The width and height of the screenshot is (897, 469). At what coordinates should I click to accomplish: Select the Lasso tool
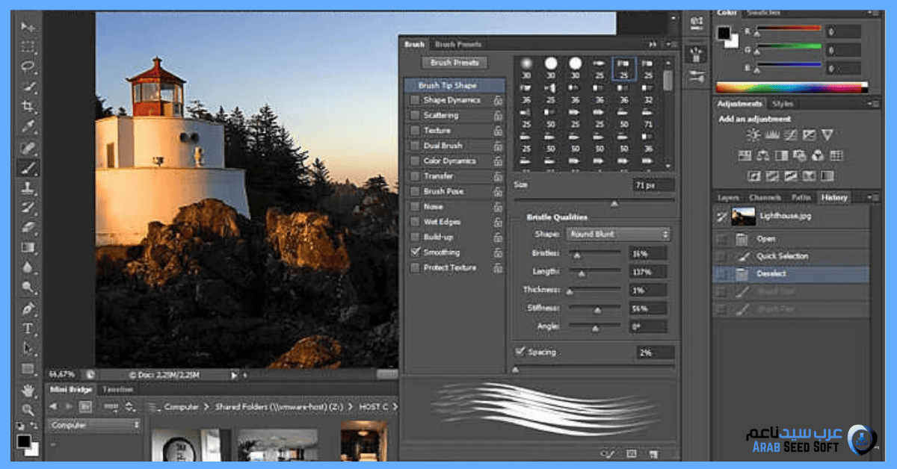(28, 66)
